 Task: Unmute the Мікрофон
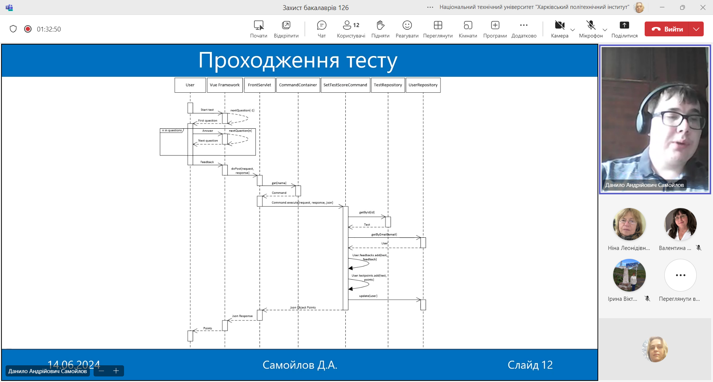click(590, 29)
